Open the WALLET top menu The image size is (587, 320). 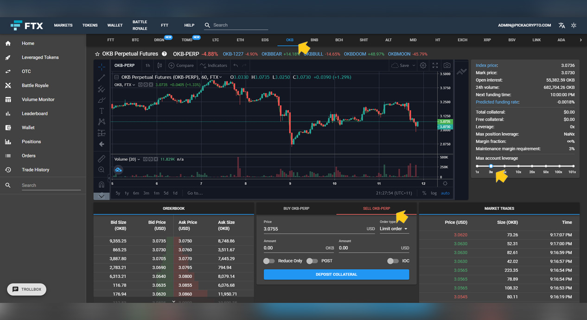coord(115,25)
